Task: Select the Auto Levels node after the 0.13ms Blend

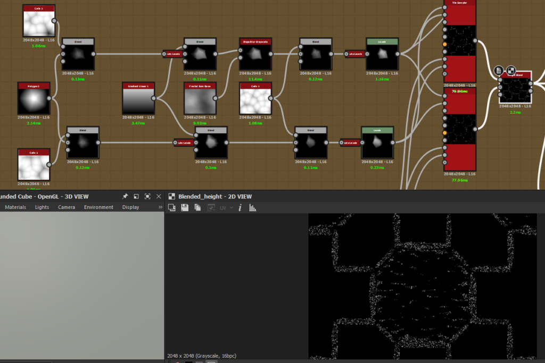Action: 174,54
